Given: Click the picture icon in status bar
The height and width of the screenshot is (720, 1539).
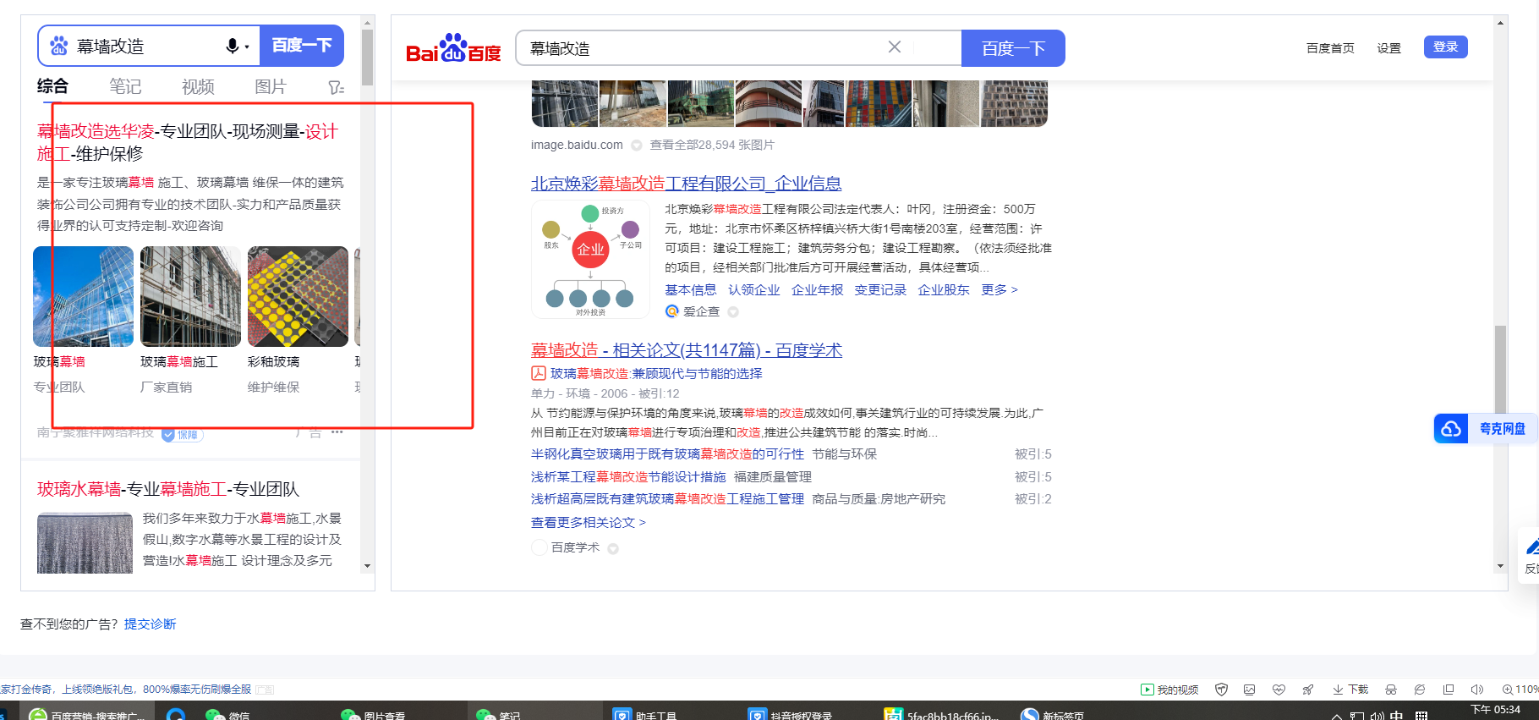Looking at the screenshot, I should pos(1249,690).
